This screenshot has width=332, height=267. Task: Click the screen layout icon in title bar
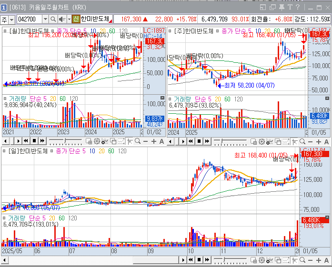pyautogui.click(x=263, y=8)
